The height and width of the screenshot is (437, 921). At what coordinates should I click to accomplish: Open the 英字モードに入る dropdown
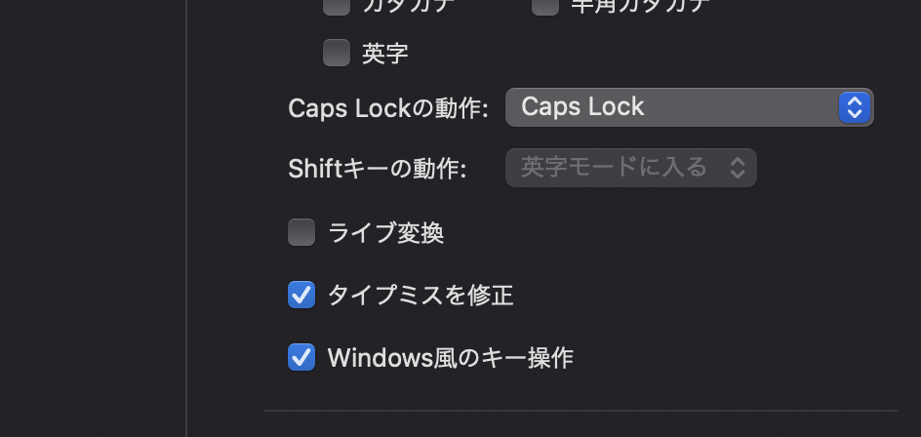tap(630, 168)
